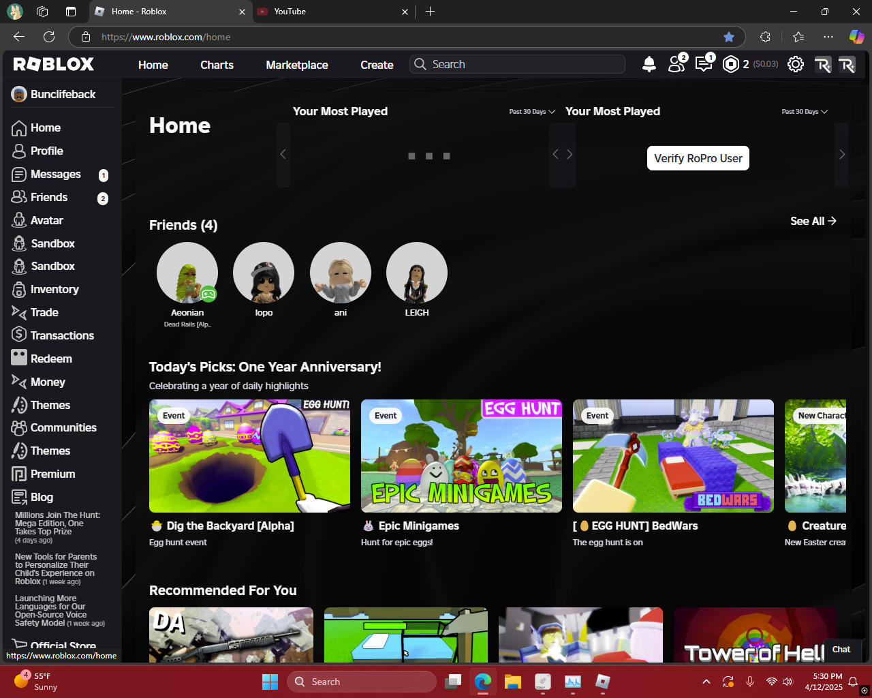Viewport: 872px width, 698px height.
Task: Switch to the YouTube browser tab
Action: point(333,12)
